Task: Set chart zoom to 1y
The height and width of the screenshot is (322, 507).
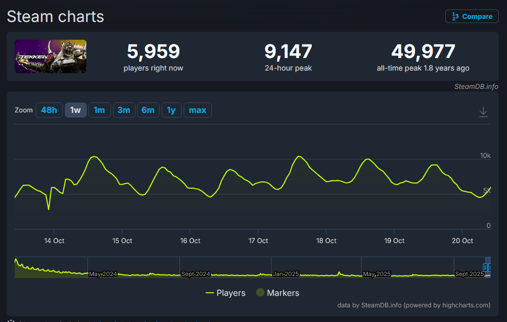Action: coord(172,110)
